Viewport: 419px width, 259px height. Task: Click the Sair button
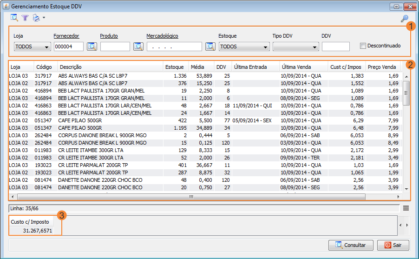(393, 245)
